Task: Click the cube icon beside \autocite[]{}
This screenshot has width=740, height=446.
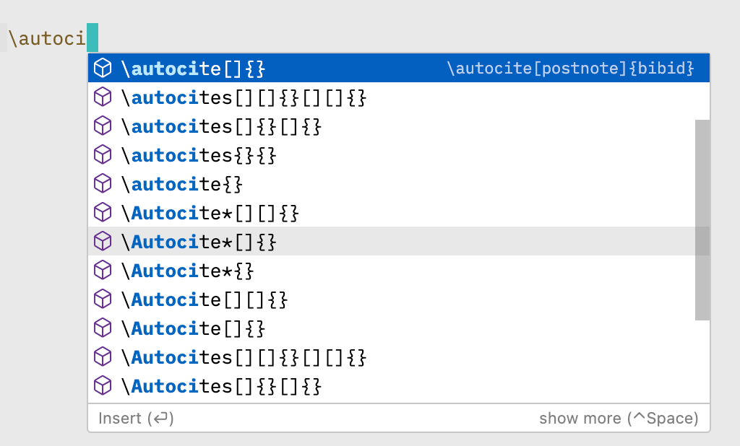Action: point(102,68)
